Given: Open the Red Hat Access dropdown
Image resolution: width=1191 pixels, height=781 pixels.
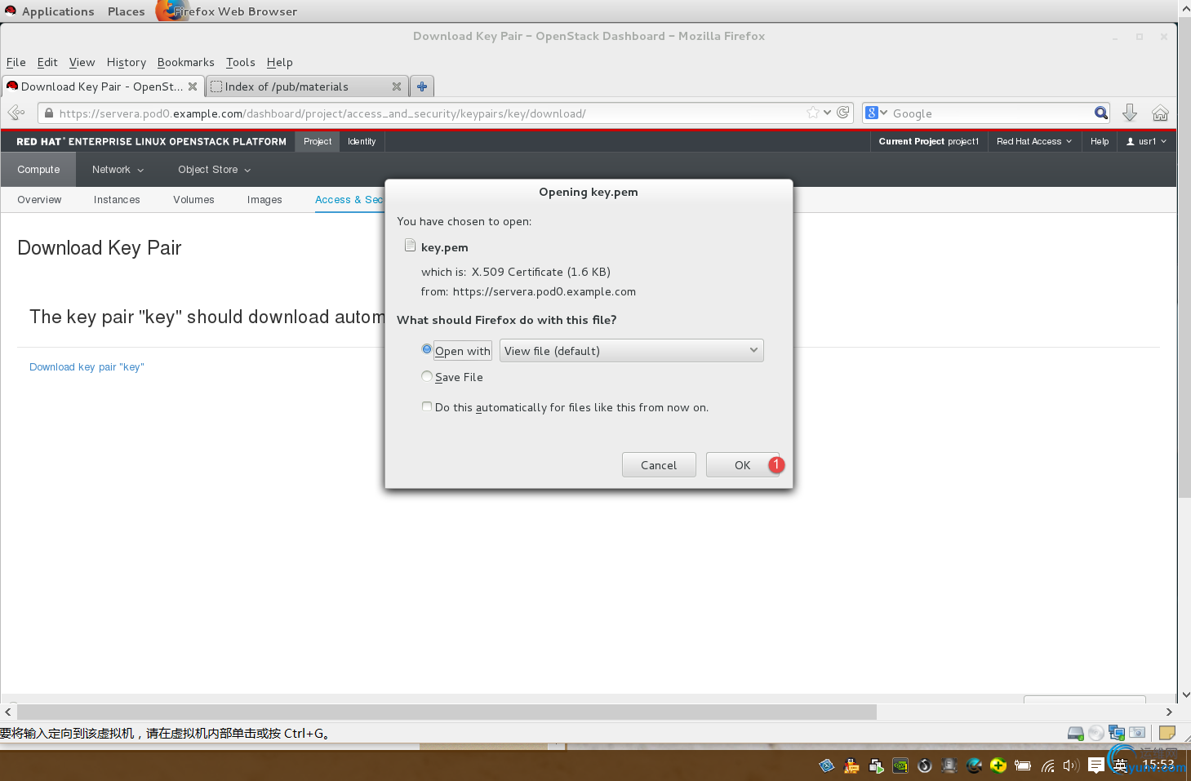Looking at the screenshot, I should click(1034, 141).
